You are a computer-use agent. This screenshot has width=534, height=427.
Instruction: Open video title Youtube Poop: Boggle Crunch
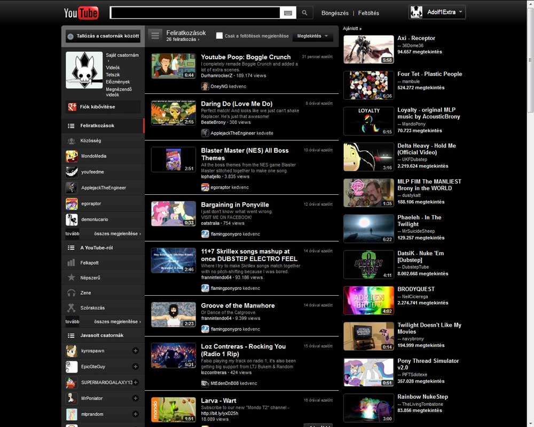[x=246, y=57]
